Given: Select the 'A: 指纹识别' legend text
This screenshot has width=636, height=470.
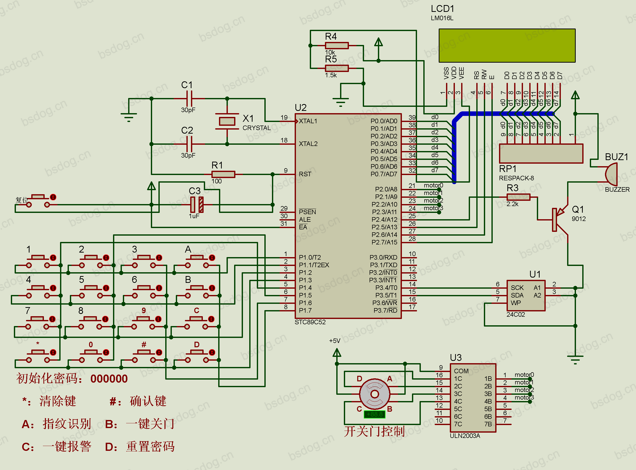Looking at the screenshot, I should coord(56,424).
